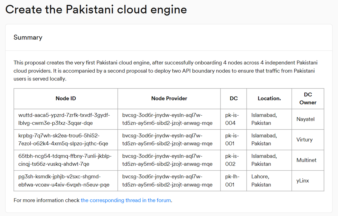Select the 'Summary' section heading
338x216 pixels.
tap(28, 37)
